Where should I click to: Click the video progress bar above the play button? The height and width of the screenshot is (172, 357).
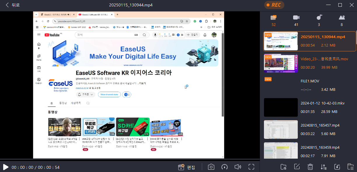(x=130, y=160)
